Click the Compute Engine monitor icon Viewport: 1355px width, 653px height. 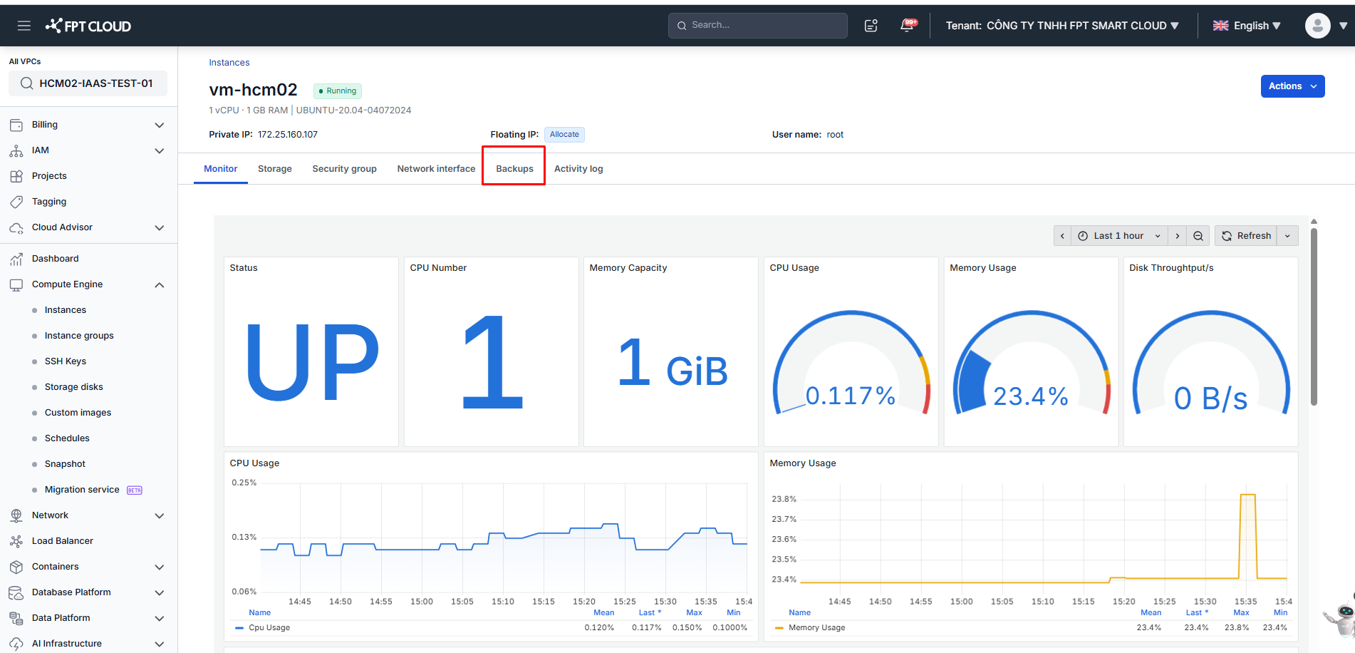click(16, 284)
